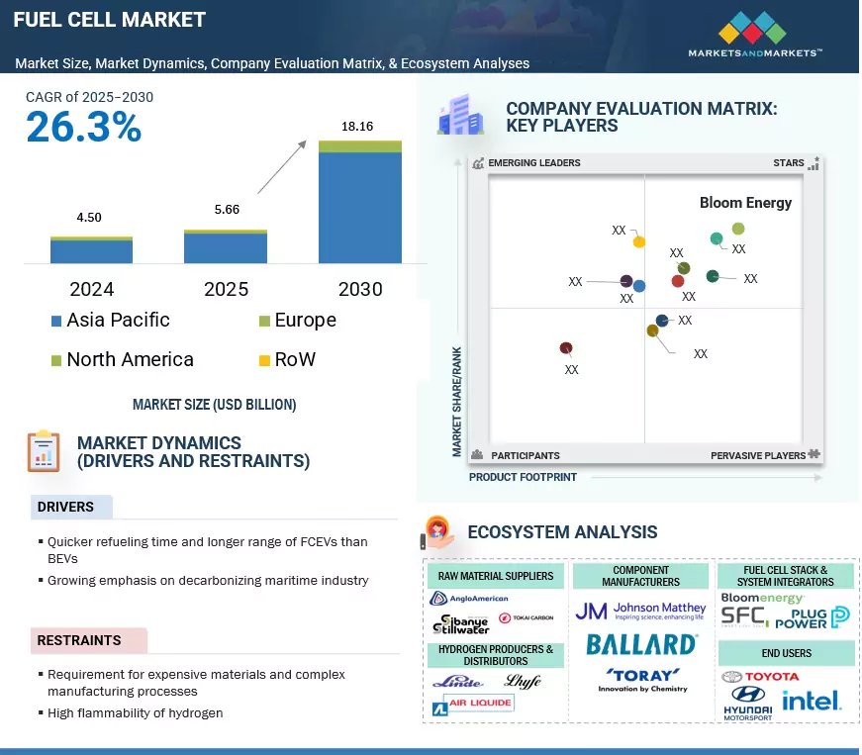
Task: Click the dark red dot in Participants quadrant
Action: (x=566, y=348)
